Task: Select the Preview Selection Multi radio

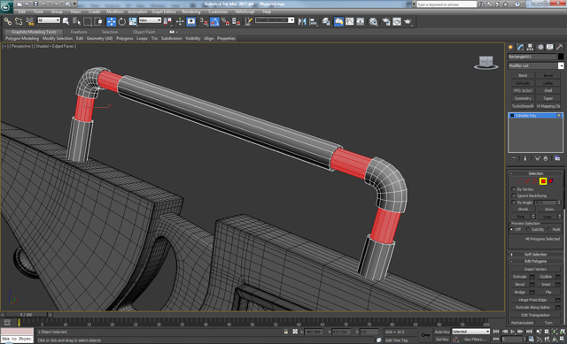Action: click(x=549, y=229)
